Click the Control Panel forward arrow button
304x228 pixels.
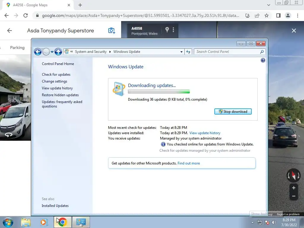point(46,52)
